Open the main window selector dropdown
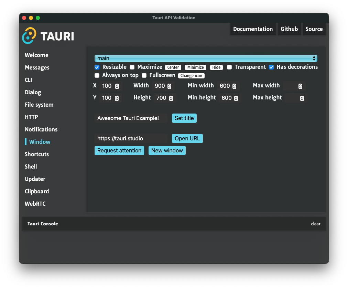This screenshot has height=289, width=348. click(206, 58)
